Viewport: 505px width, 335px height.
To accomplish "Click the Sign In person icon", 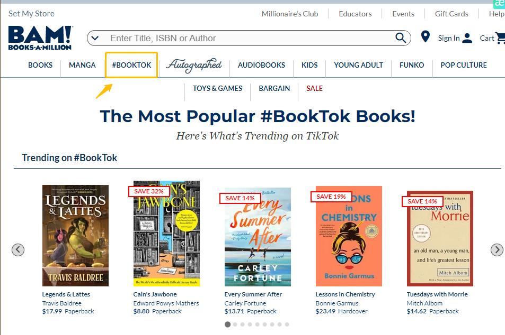I will click(467, 38).
